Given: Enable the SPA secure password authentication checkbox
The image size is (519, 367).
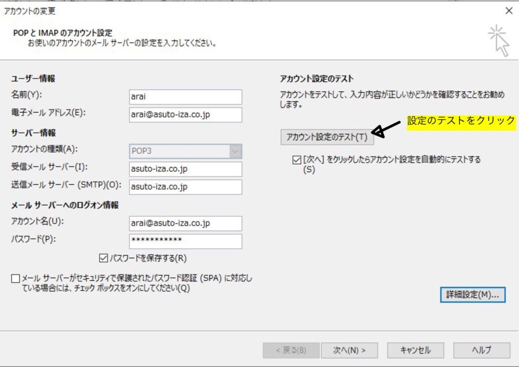Looking at the screenshot, I should coord(15,278).
